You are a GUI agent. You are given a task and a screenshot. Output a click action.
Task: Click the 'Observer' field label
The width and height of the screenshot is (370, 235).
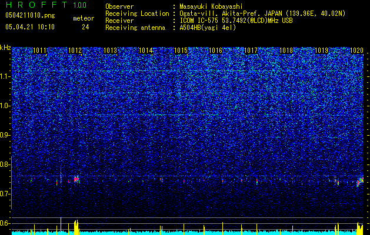[x=119, y=6]
